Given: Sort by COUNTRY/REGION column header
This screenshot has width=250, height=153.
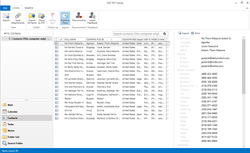Looking at the screenshot, I should pos(129,39).
